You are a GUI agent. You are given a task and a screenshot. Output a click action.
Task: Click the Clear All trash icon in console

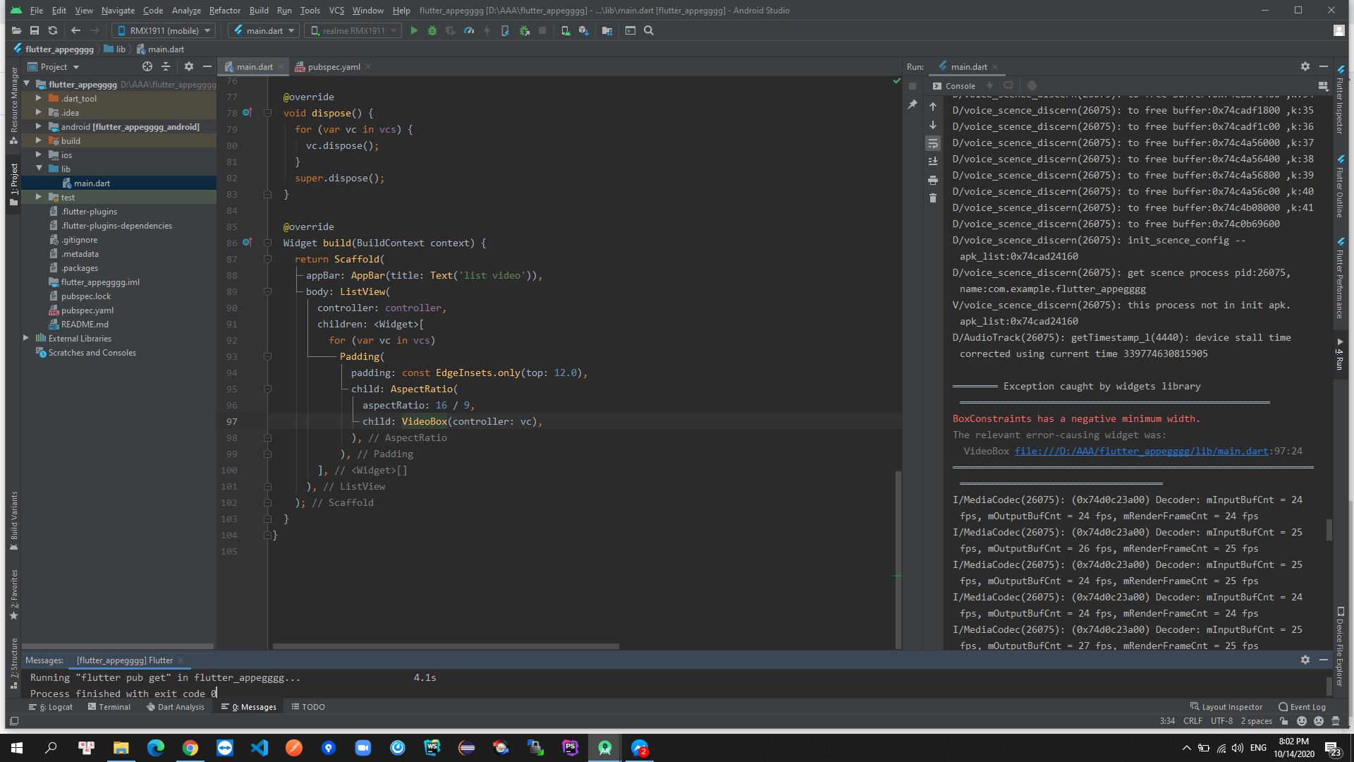click(x=933, y=198)
